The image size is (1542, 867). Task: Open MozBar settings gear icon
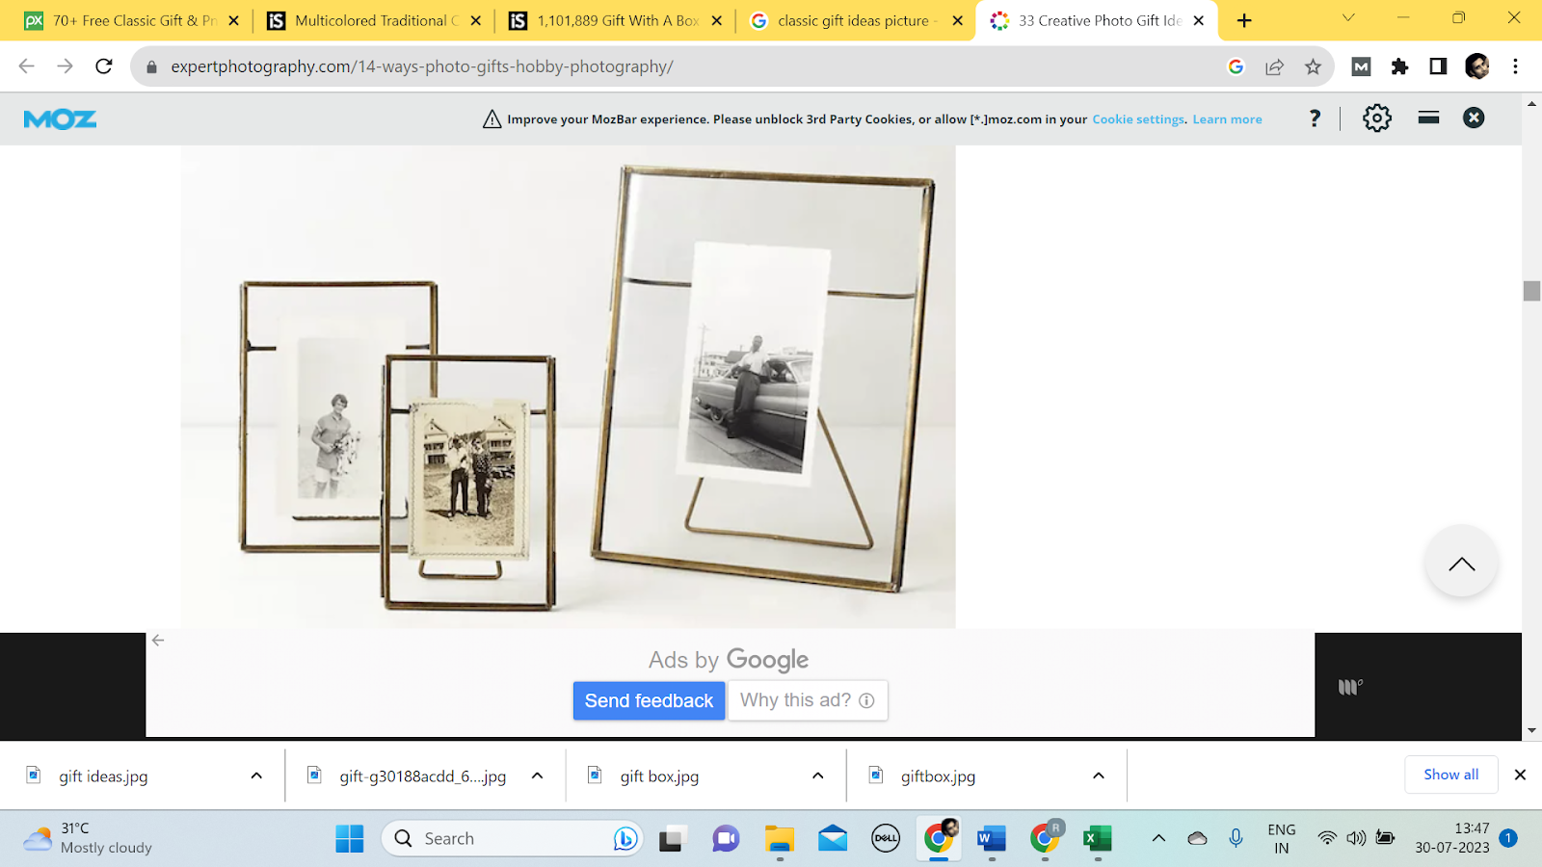(1376, 118)
